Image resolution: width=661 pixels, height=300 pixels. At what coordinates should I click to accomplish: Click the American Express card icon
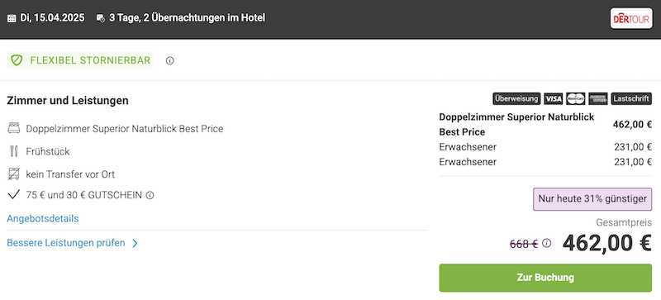[598, 98]
